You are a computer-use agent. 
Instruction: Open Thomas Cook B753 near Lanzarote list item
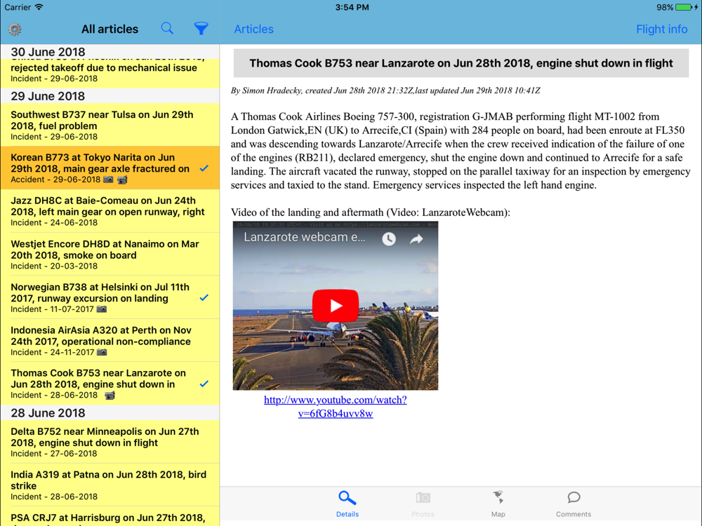[110, 384]
